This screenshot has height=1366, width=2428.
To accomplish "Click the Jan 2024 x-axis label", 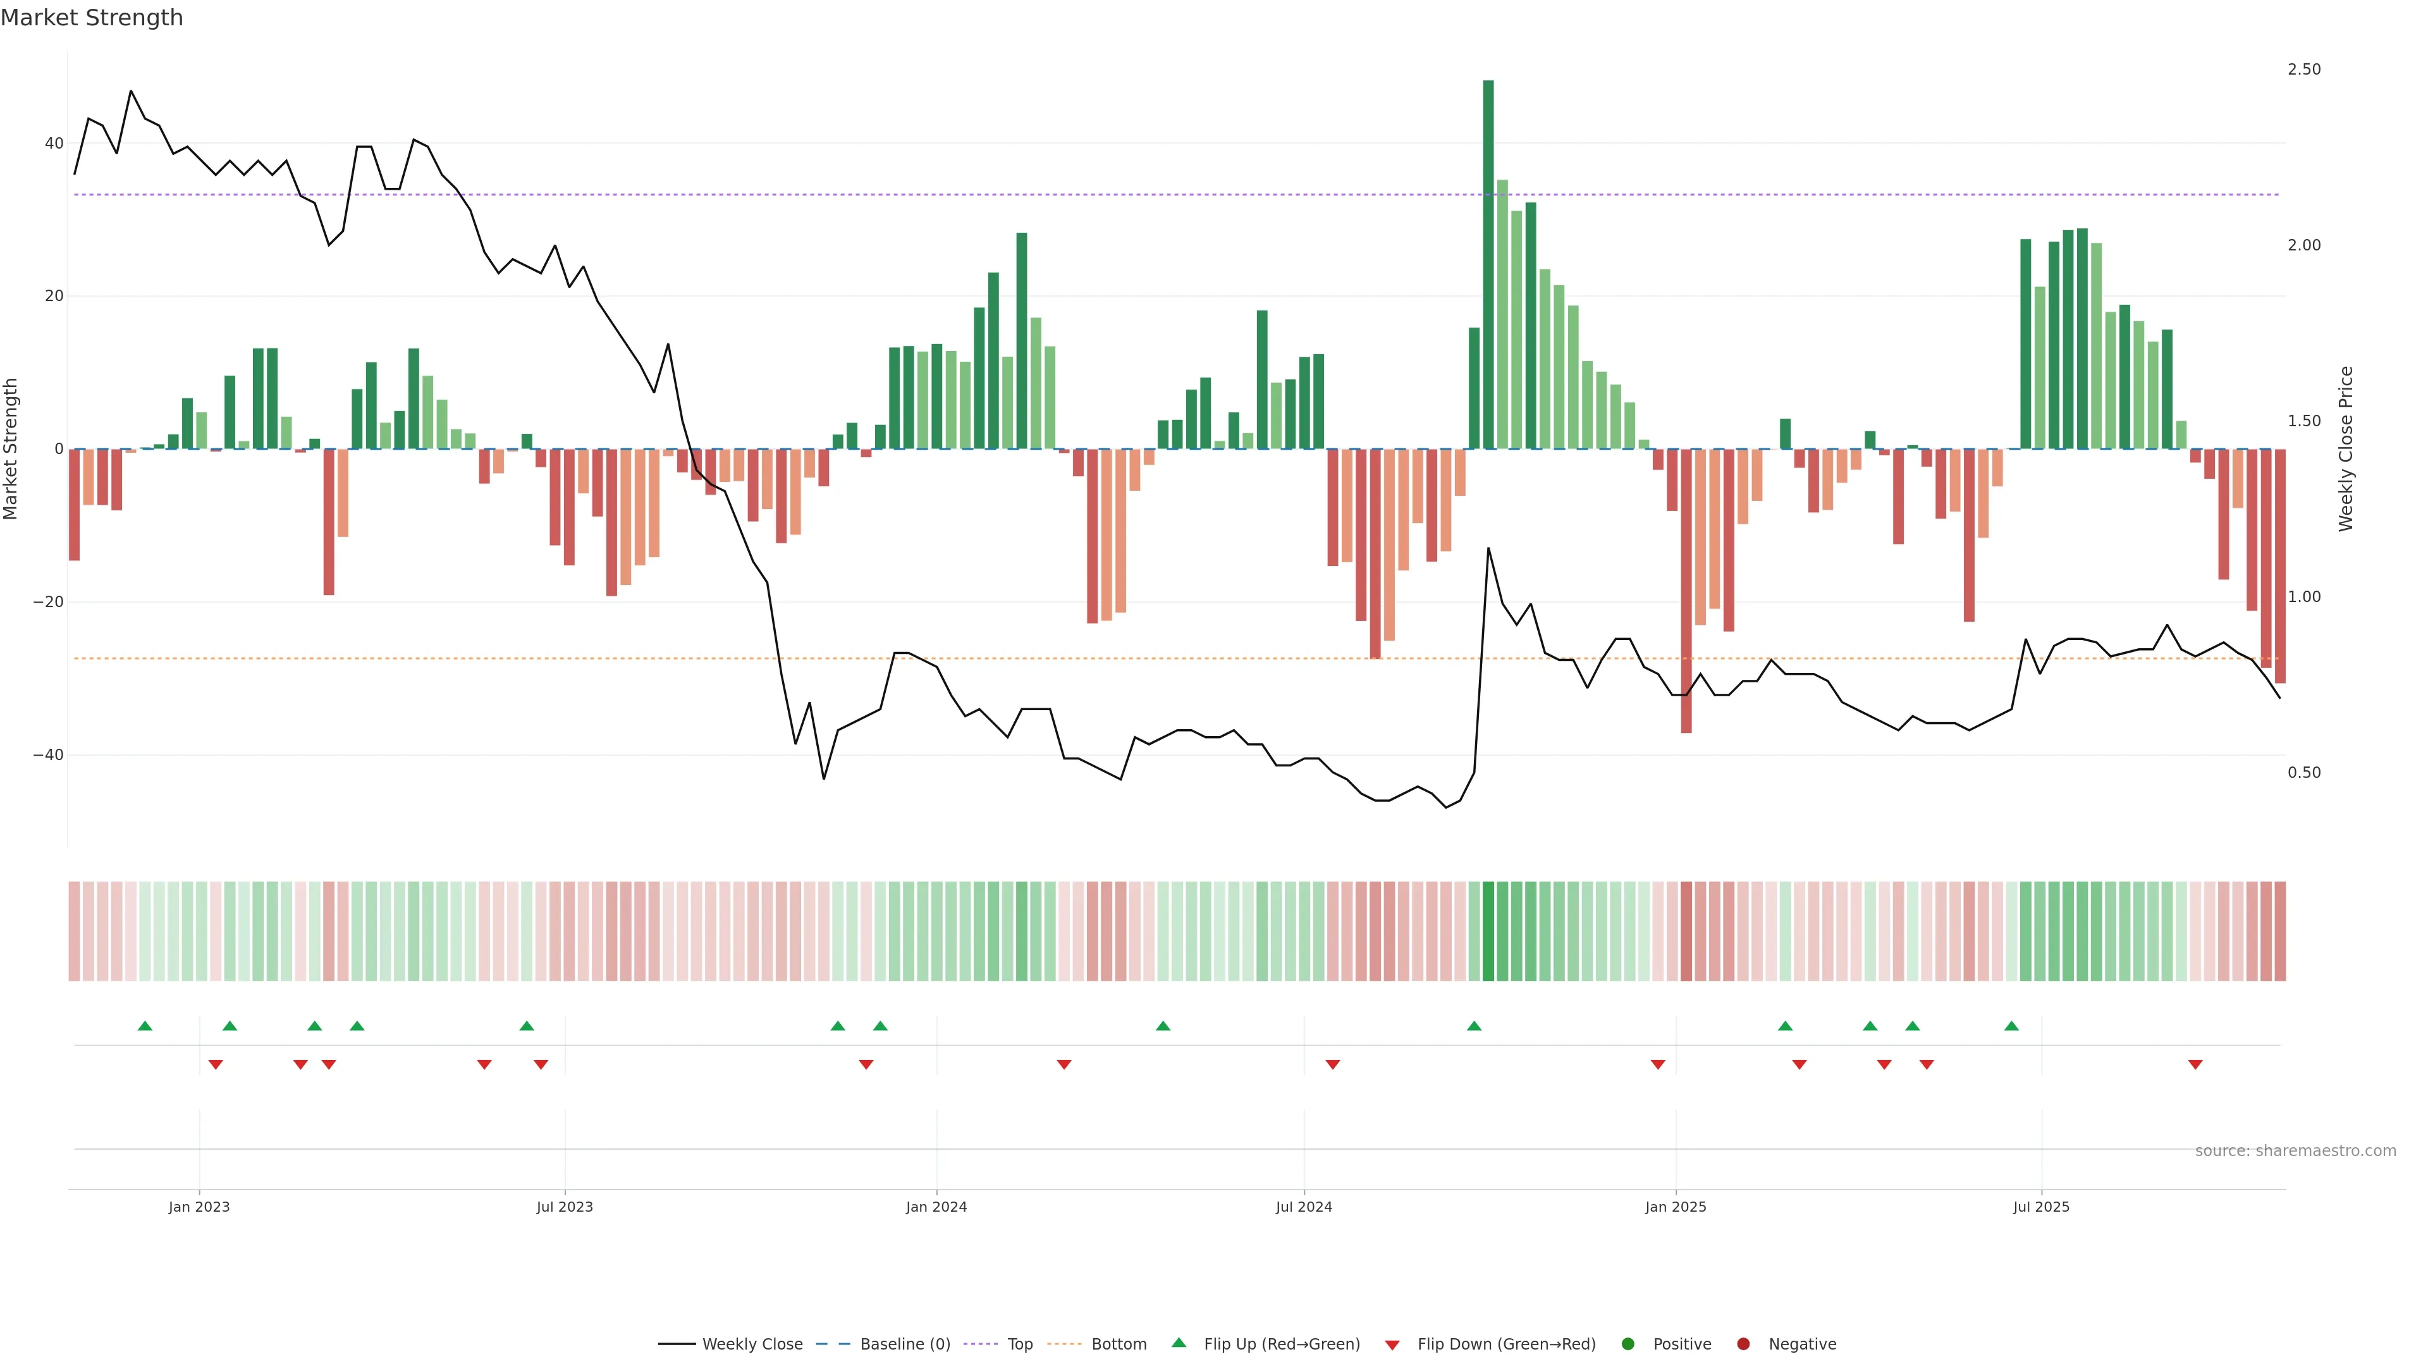I will [x=936, y=1207].
